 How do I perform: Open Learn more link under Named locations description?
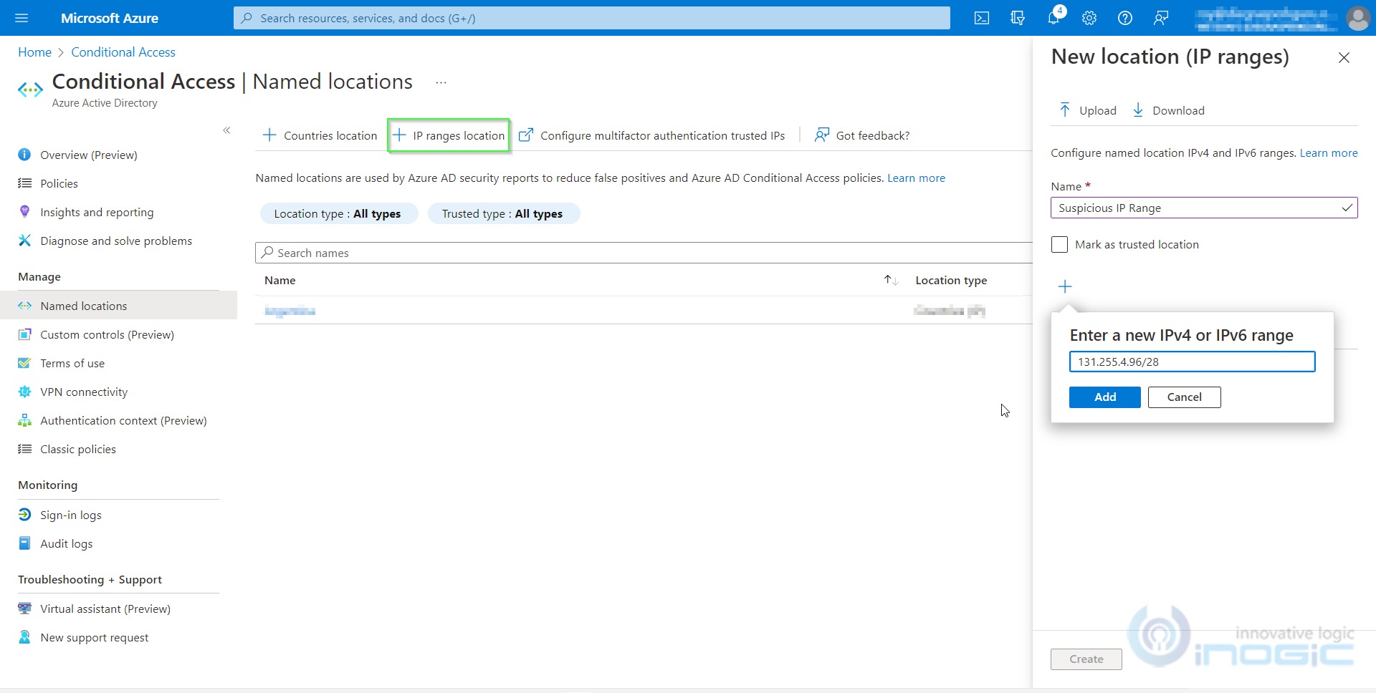tap(916, 178)
